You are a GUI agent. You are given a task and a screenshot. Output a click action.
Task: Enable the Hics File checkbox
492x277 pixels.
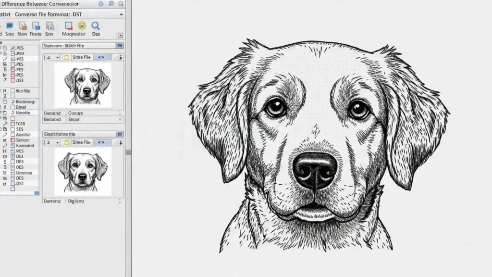(x=13, y=91)
